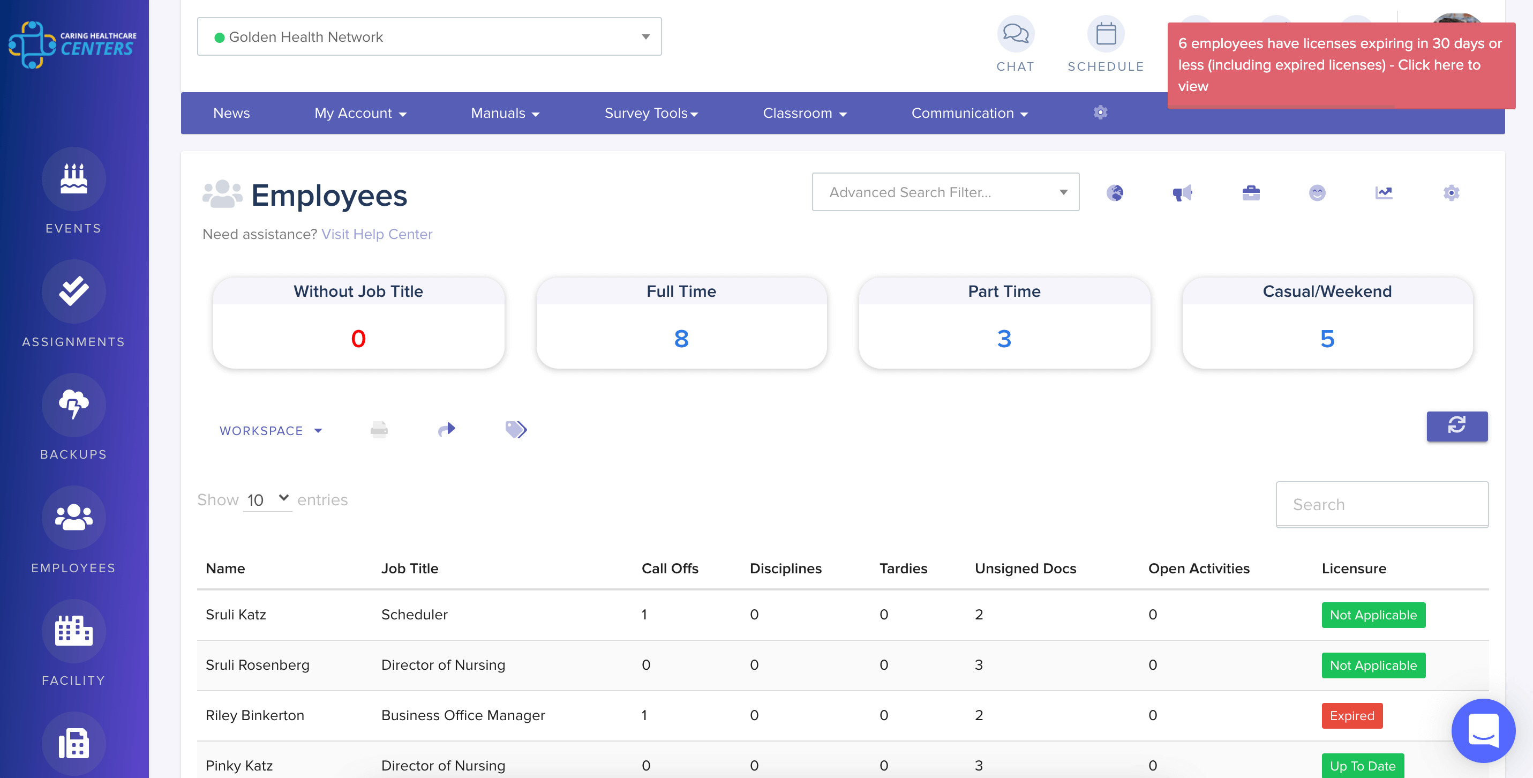This screenshot has height=778, width=1533.
Task: Open Assignments in the sidebar
Action: [x=74, y=291]
